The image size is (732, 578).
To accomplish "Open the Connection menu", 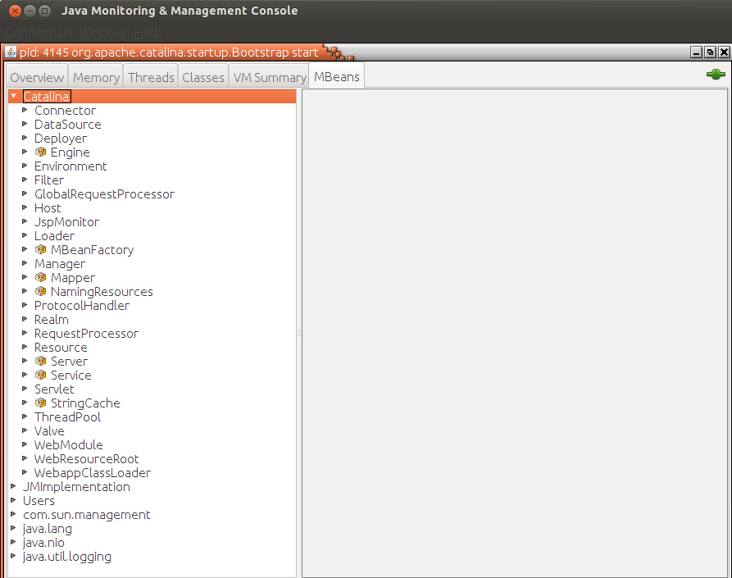I will (38, 33).
